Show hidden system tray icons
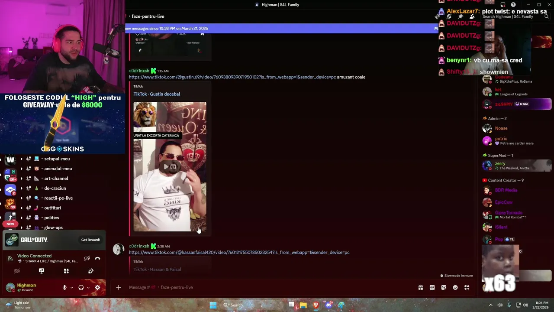Screen dimensions: 554x312 coord(490,305)
